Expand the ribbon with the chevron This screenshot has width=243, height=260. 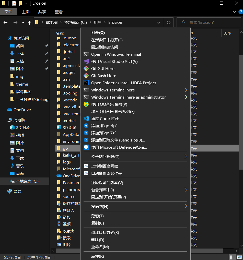(x=234, y=12)
